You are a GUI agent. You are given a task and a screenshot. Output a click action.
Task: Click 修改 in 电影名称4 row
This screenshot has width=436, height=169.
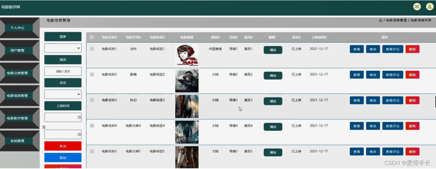[x=373, y=126]
